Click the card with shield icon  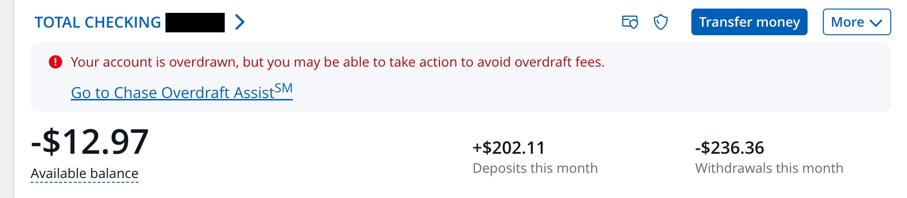click(x=630, y=22)
